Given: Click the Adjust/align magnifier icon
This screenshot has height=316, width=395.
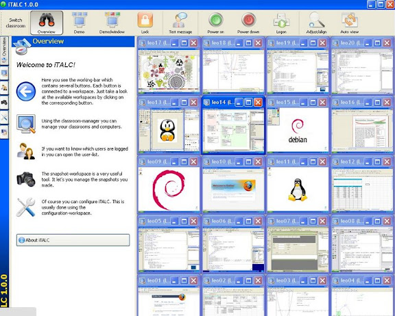Looking at the screenshot, I should pos(316,23).
